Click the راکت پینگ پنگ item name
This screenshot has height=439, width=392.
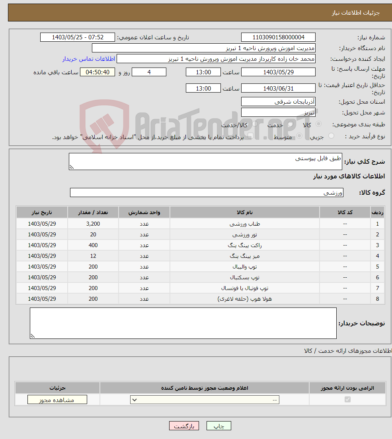click(244, 245)
